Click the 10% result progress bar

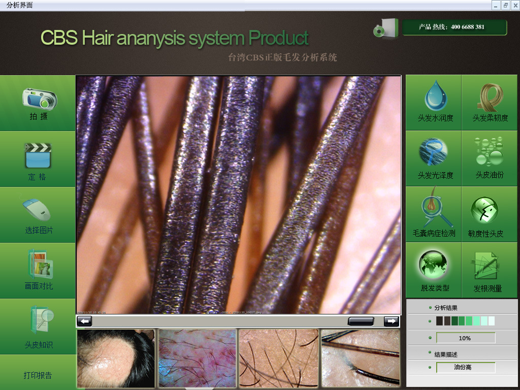click(466, 338)
